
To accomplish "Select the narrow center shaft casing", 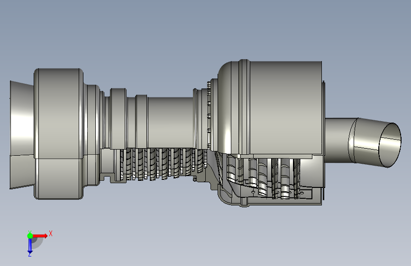I will tap(170, 123).
